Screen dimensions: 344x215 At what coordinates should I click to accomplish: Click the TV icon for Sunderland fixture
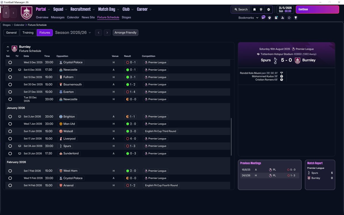(x=20, y=153)
